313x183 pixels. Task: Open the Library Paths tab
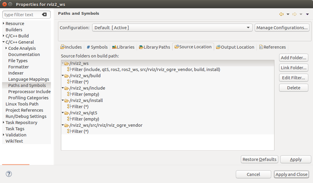click(x=155, y=47)
